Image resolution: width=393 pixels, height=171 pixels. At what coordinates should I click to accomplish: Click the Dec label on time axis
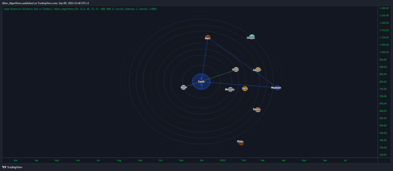[x=202, y=160]
